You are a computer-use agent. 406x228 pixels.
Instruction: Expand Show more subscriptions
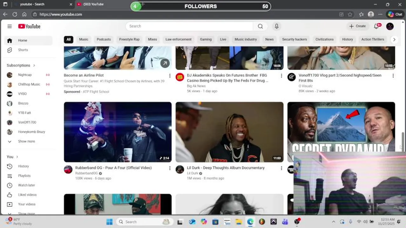tap(29, 141)
